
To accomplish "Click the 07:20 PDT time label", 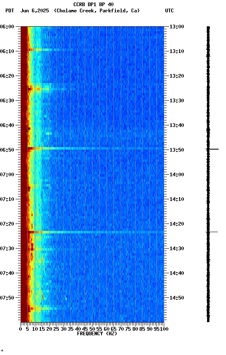I will (7, 224).
